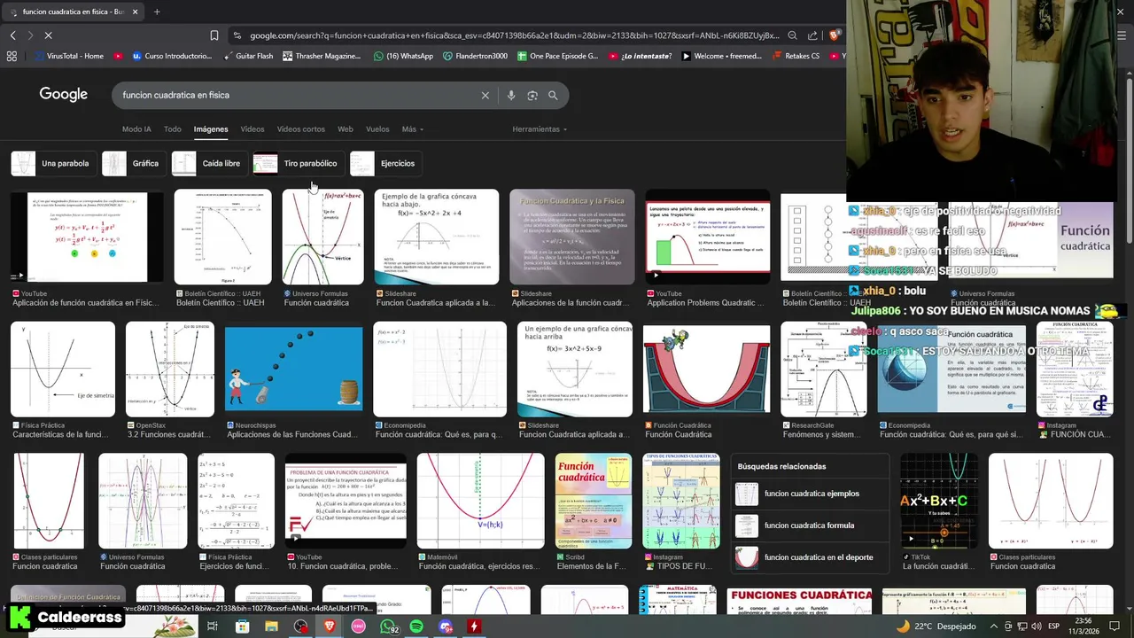The image size is (1134, 638).
Task: Open the Scribd Elementos de la F image
Action: (x=594, y=501)
